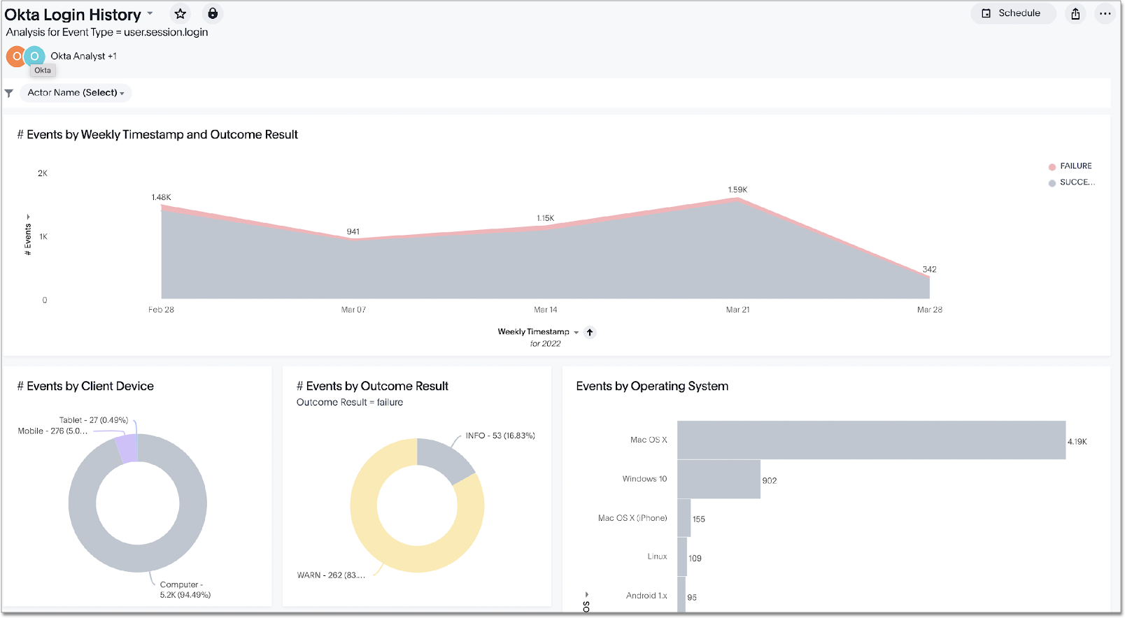
Task: Select the INFO slice of outcome donut
Action: click(445, 458)
